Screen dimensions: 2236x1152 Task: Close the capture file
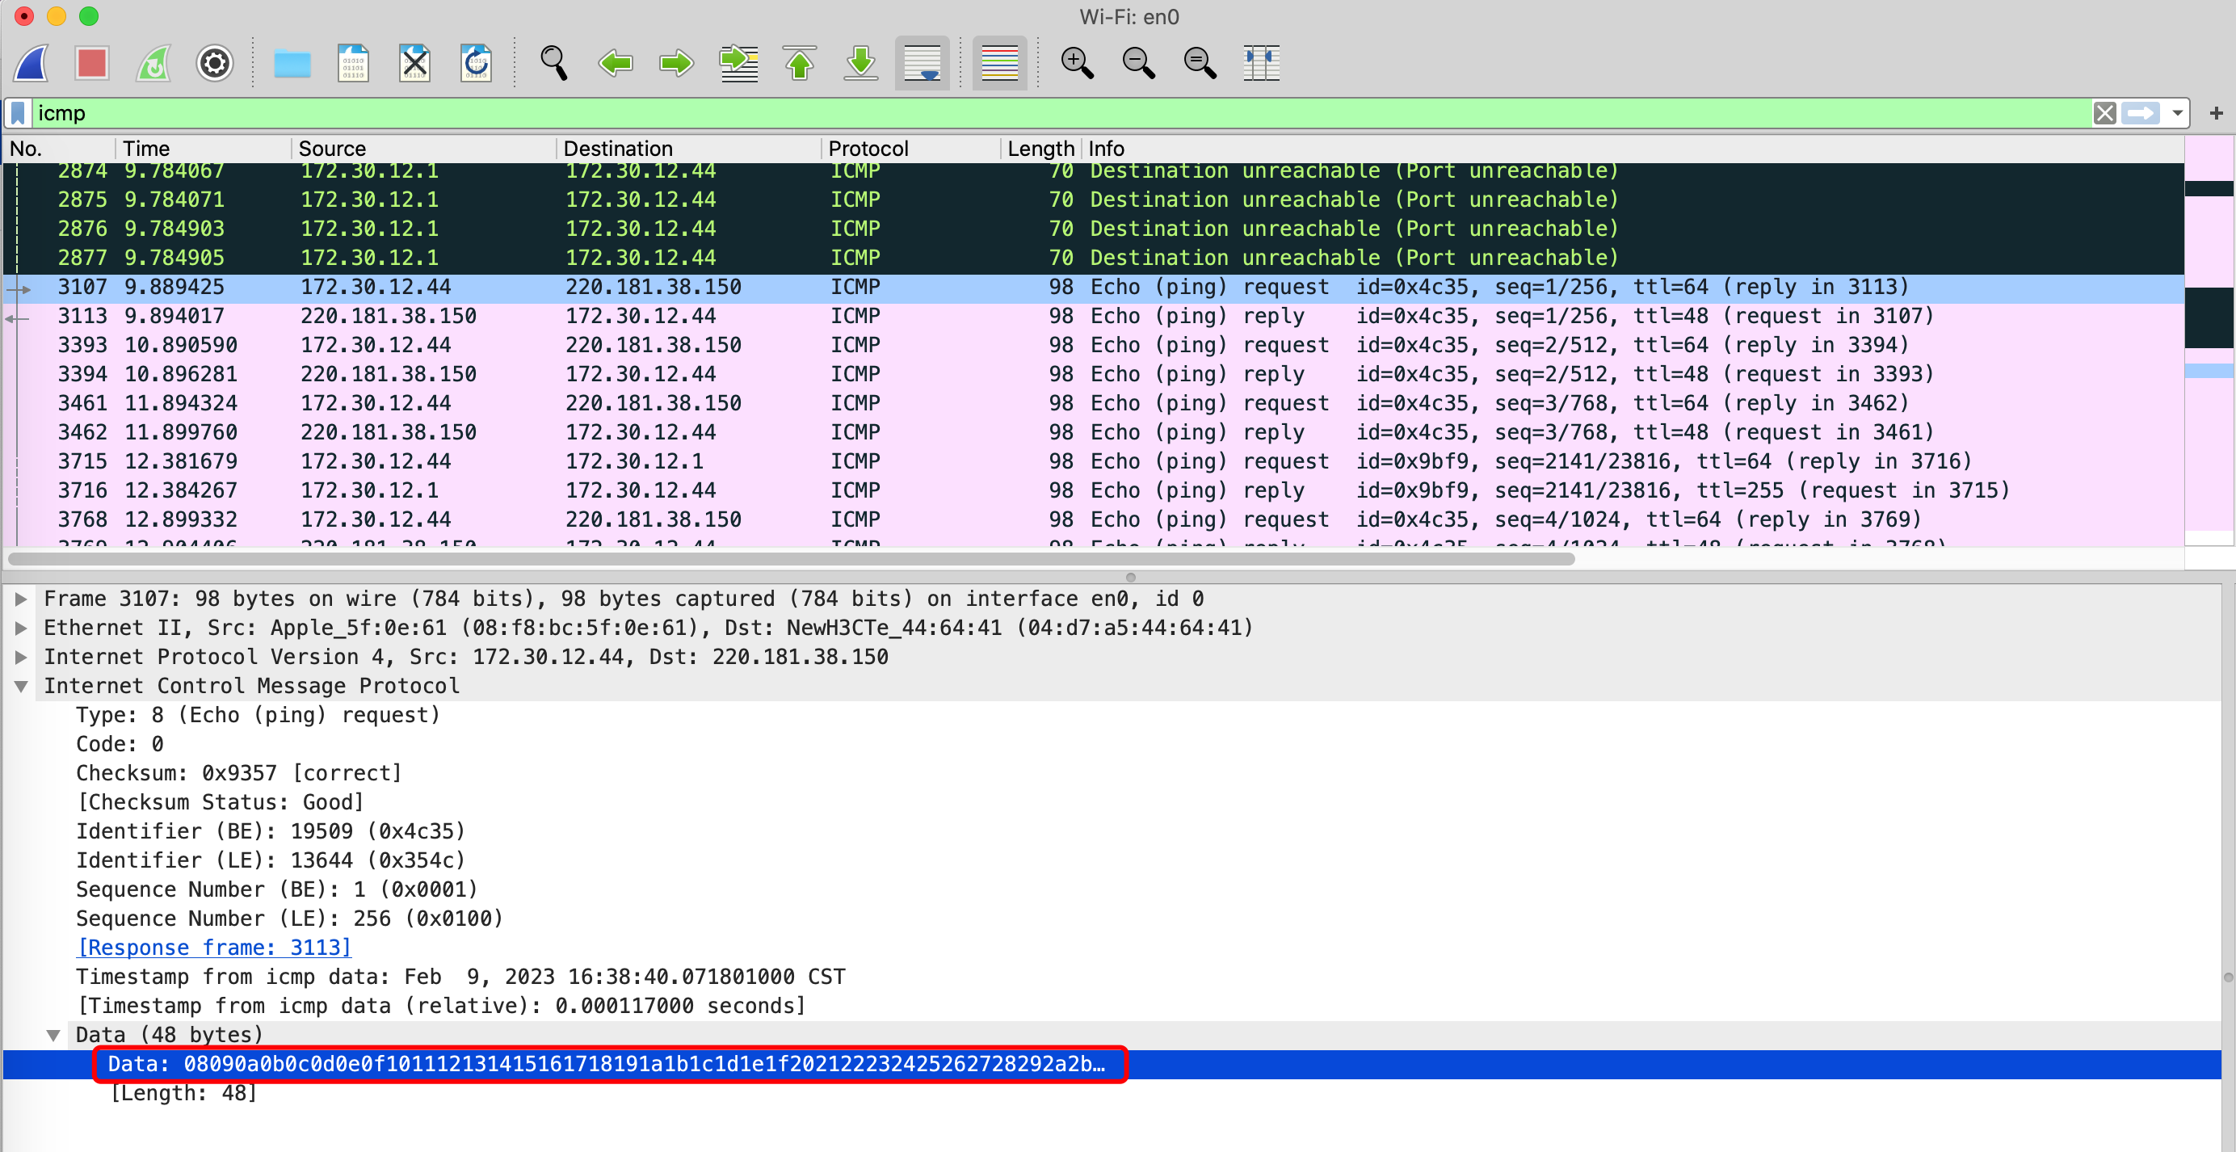[414, 62]
